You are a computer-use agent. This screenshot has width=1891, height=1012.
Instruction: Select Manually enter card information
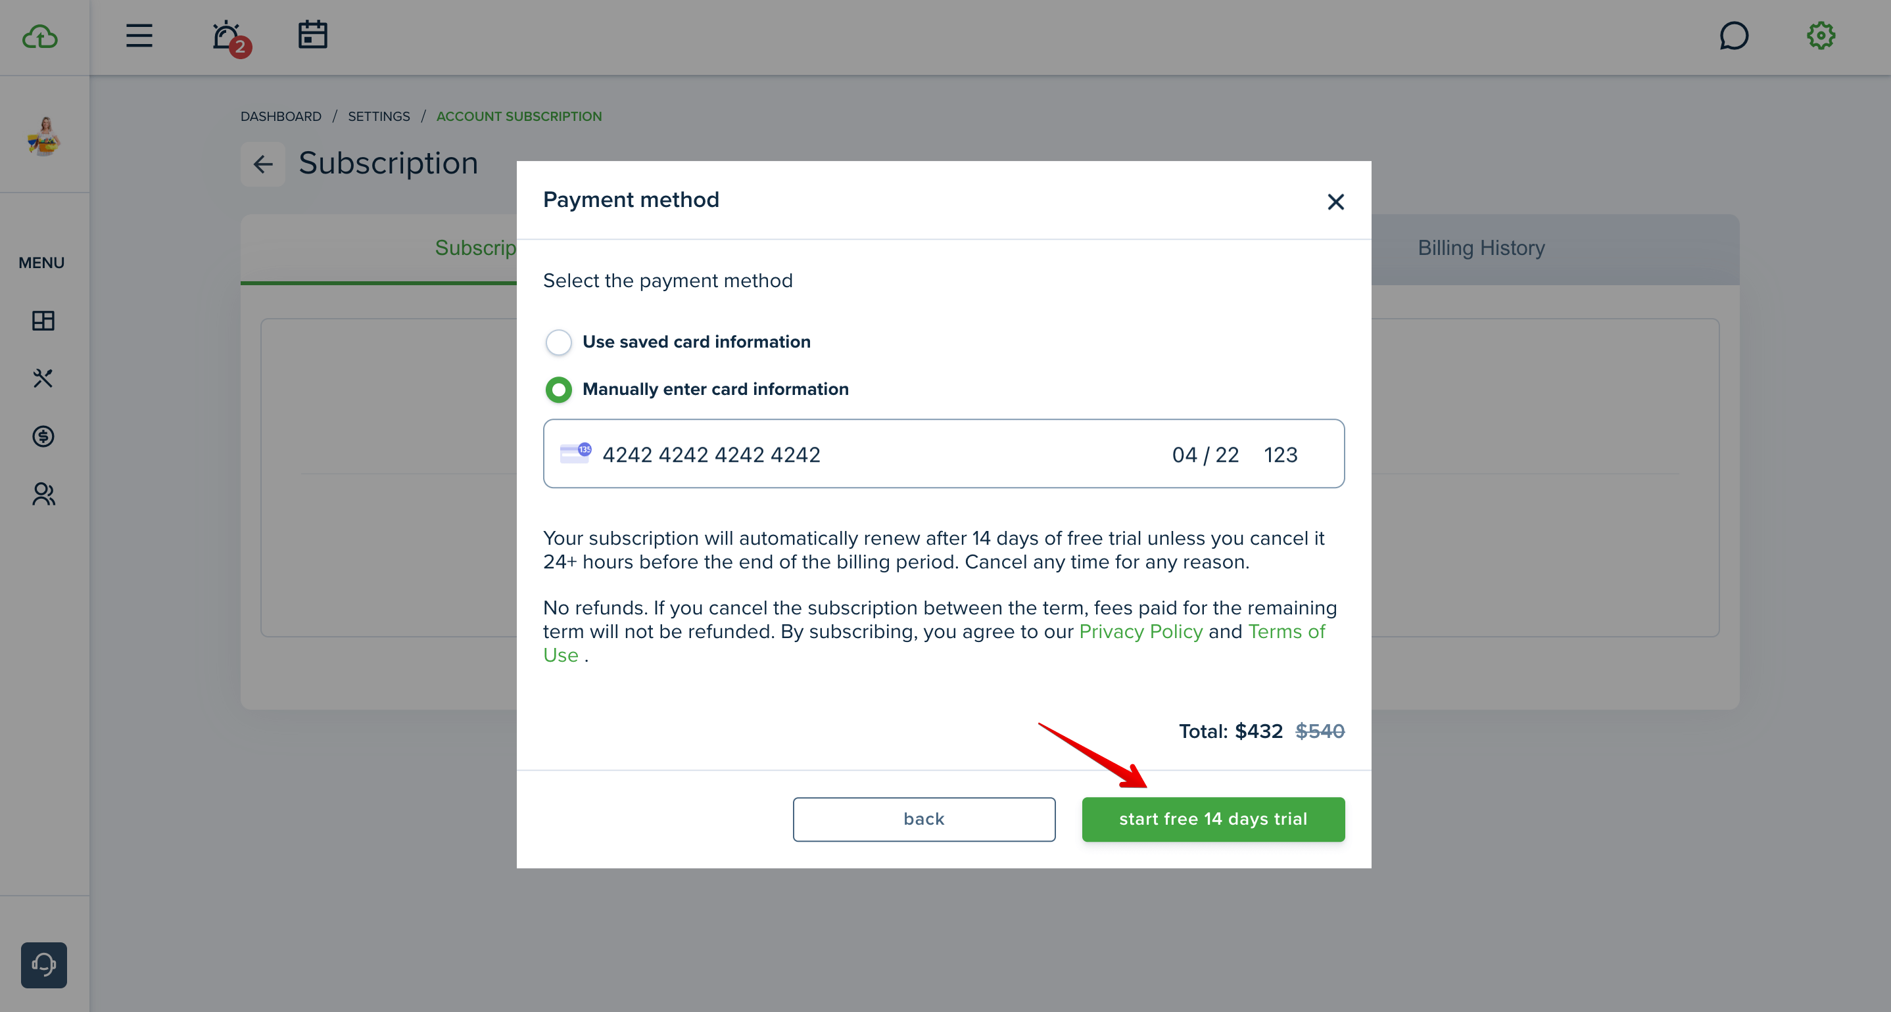tap(559, 389)
